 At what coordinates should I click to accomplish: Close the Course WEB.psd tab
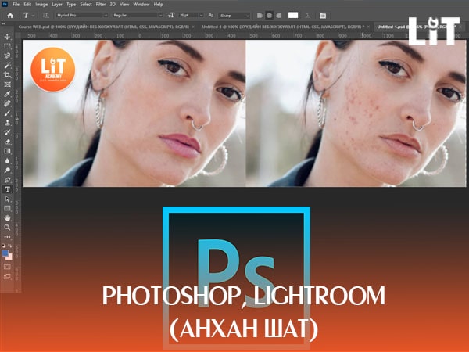[x=193, y=27]
